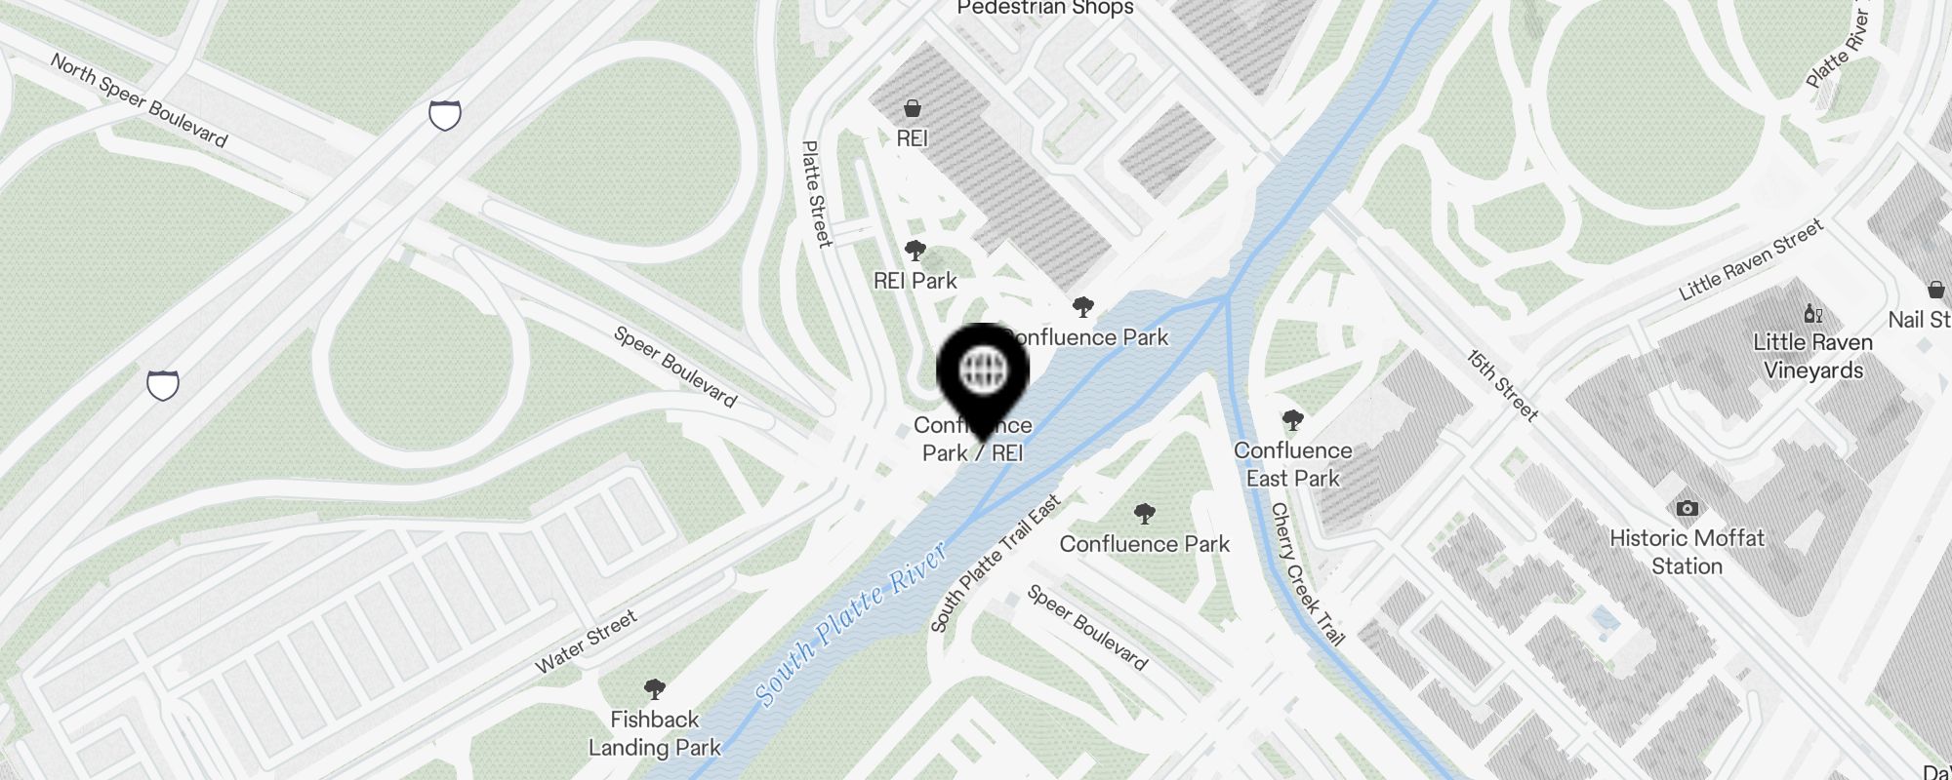Screen dimensions: 1952x780
Task: Click the upper interstate shield marker
Action: (x=445, y=115)
